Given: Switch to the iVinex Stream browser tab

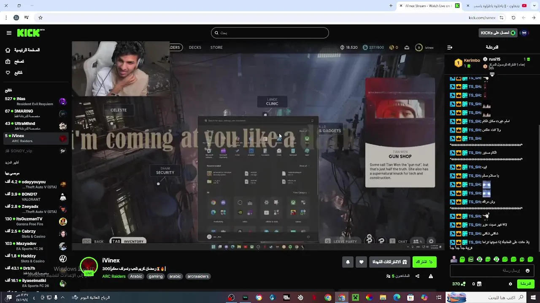Looking at the screenshot, I should [429, 6].
